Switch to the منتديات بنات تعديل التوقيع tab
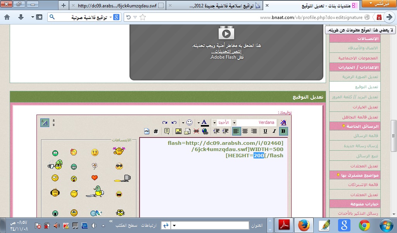This screenshot has width=397, height=233. tap(312, 5)
